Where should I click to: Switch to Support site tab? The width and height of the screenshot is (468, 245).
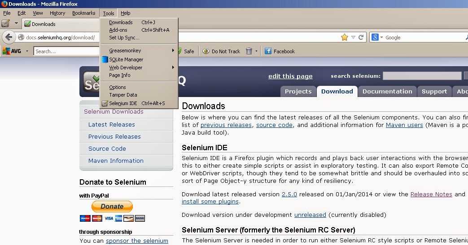pos(434,91)
